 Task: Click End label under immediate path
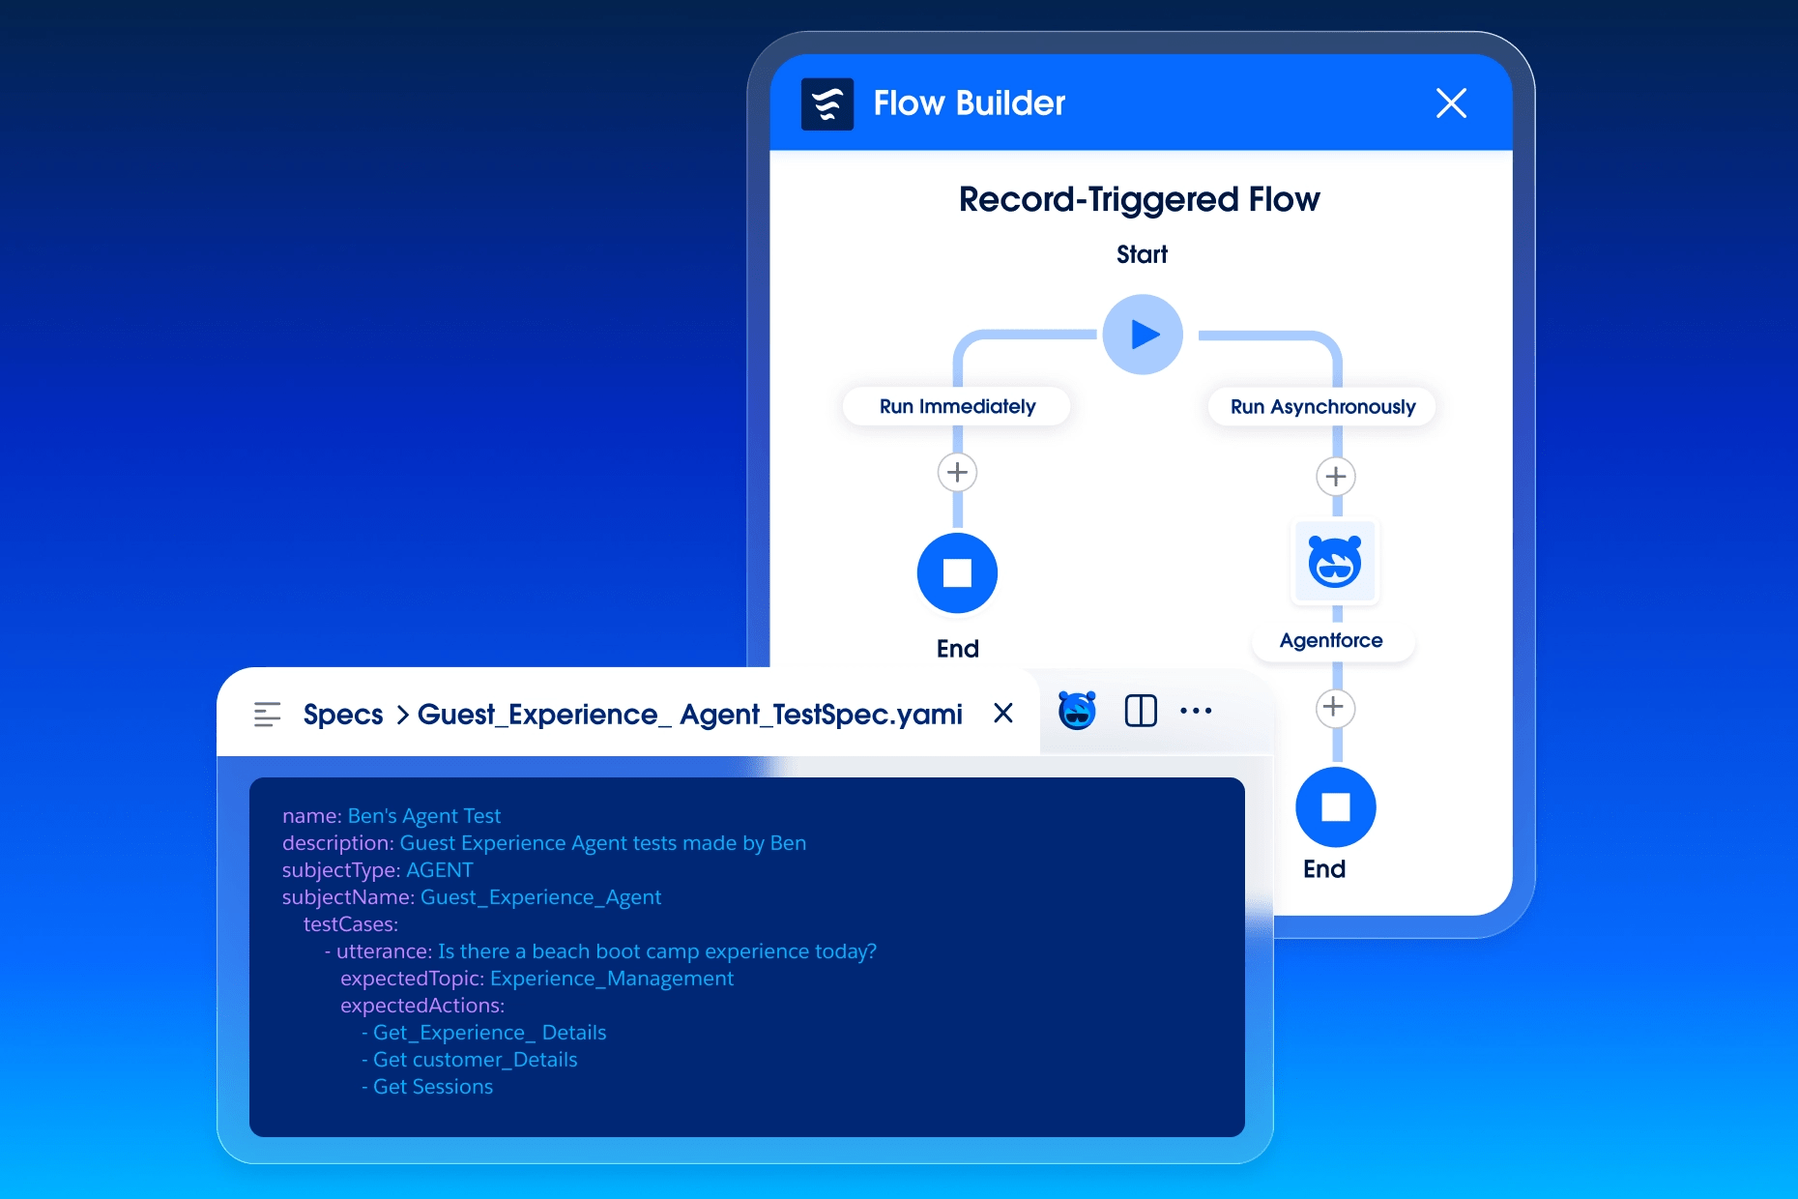tap(957, 649)
